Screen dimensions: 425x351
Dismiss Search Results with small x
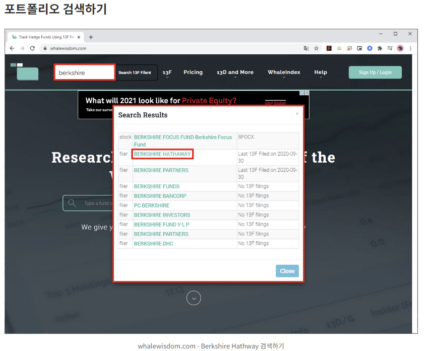click(x=297, y=114)
